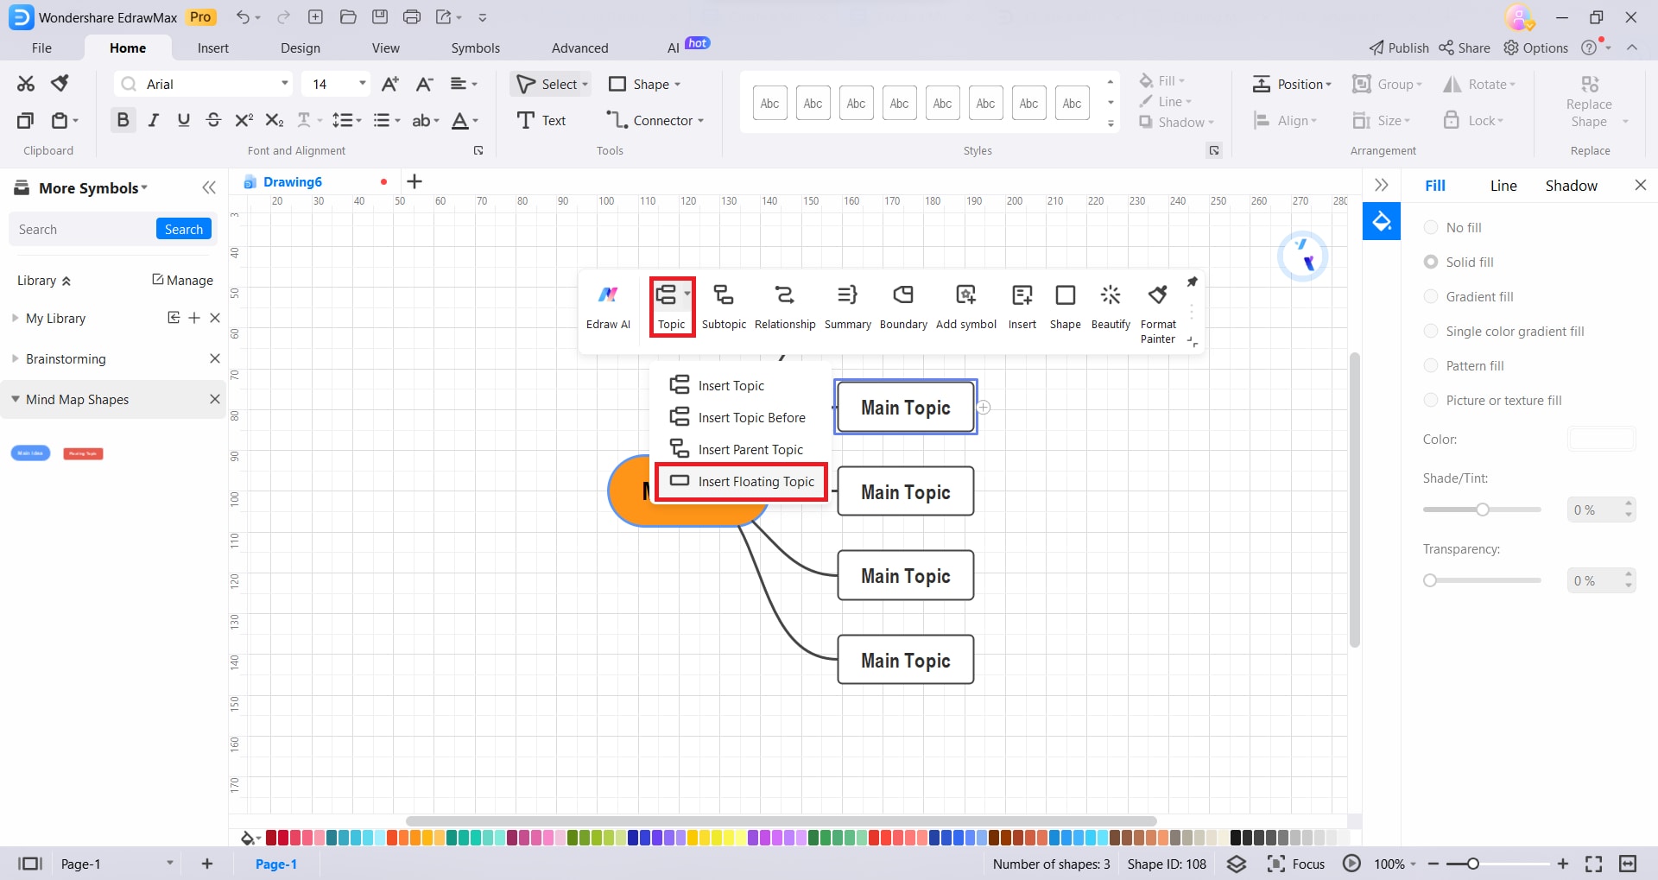This screenshot has height=880, width=1658.
Task: Click the Beautify icon
Action: [x=1111, y=307]
